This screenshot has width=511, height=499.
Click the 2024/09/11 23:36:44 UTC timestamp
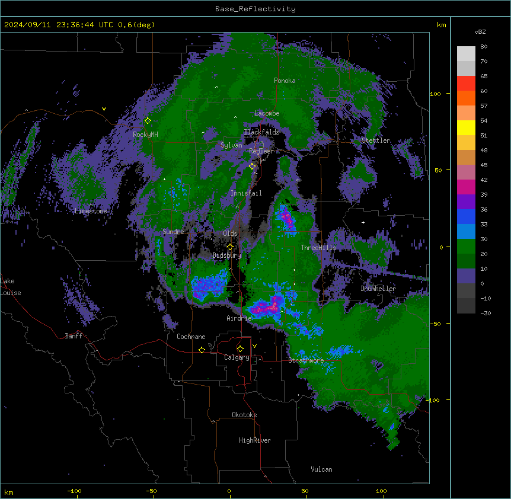(x=58, y=25)
